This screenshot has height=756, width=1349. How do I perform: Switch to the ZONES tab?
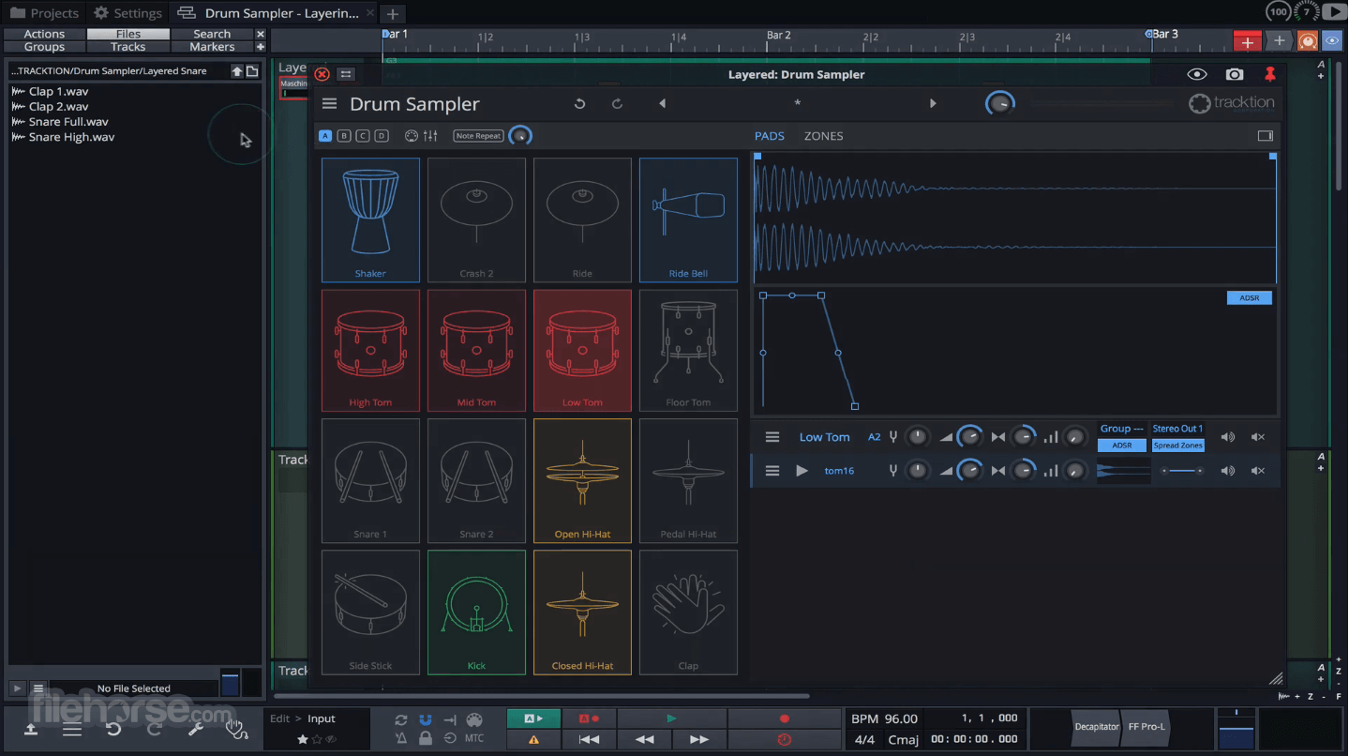click(823, 136)
